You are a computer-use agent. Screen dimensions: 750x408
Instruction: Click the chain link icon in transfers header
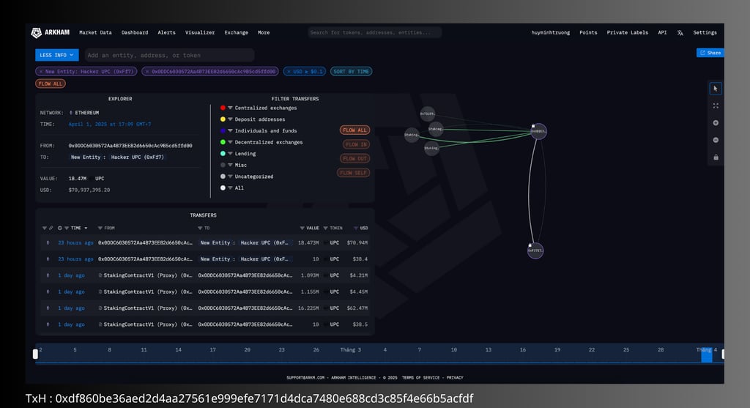coord(51,228)
